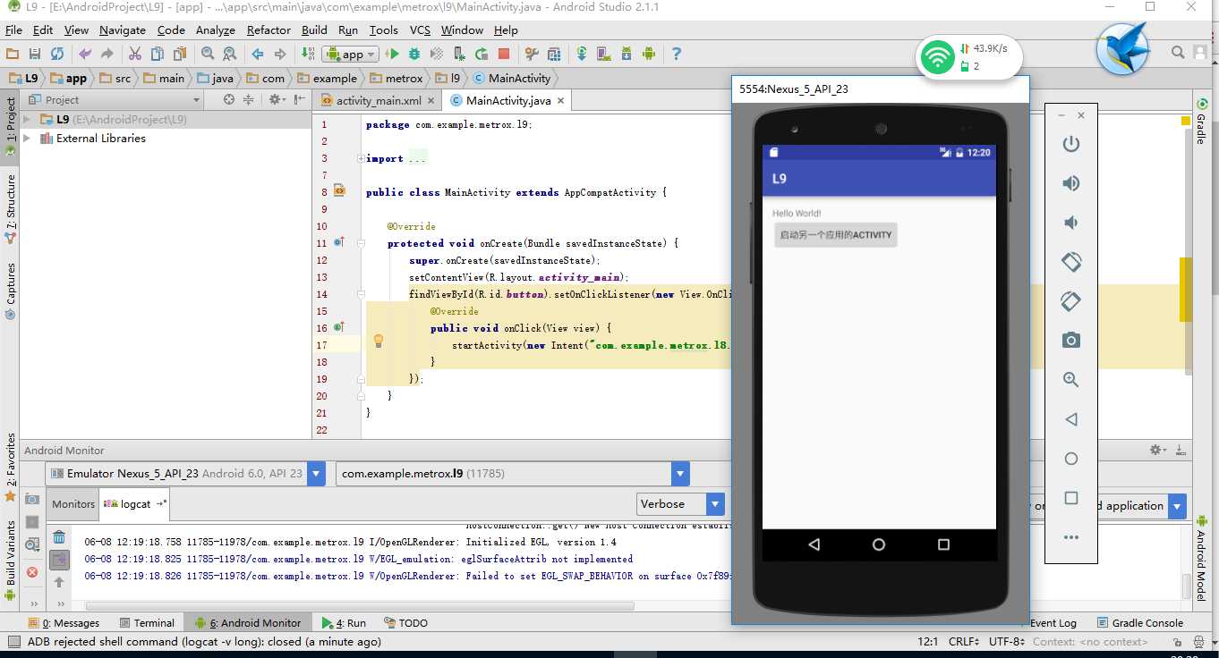This screenshot has width=1219, height=658.
Task: Click screen capture icon in Android Monitor
Action: pos(32,499)
